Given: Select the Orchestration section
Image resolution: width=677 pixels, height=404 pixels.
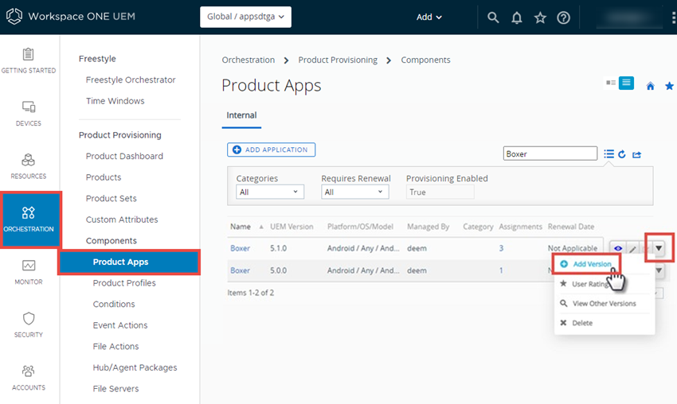Looking at the screenshot, I should tap(29, 219).
